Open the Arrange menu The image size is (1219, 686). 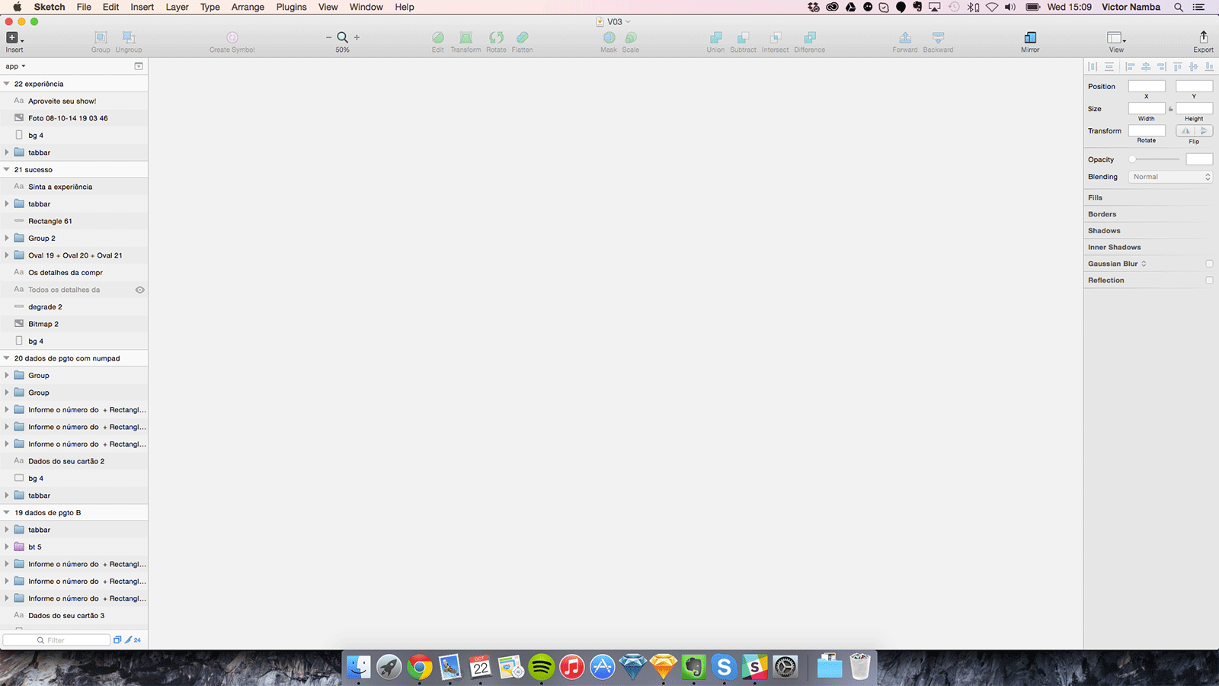[248, 7]
